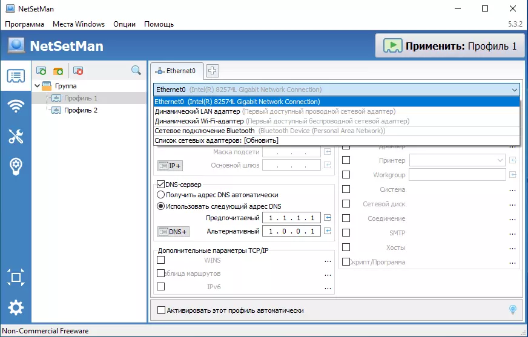Viewport: 528px width, 337px height.
Task: Open settings gear in sidebar
Action: 16,307
